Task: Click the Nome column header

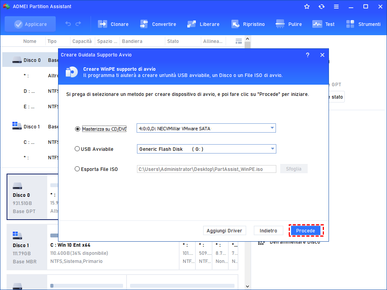Action: click(30, 41)
